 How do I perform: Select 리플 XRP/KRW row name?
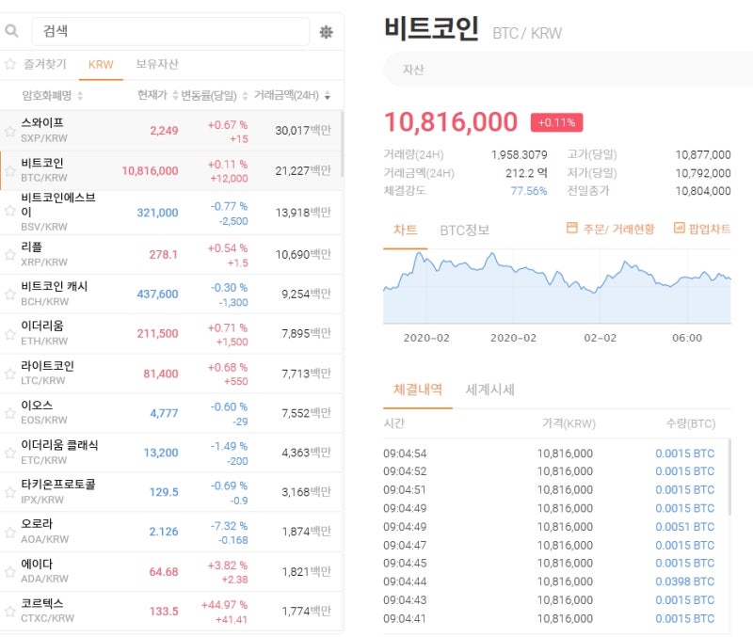44,254
